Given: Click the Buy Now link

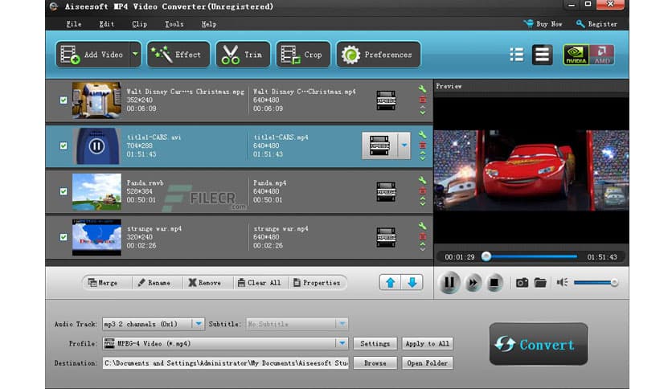Looking at the screenshot, I should click(x=543, y=24).
